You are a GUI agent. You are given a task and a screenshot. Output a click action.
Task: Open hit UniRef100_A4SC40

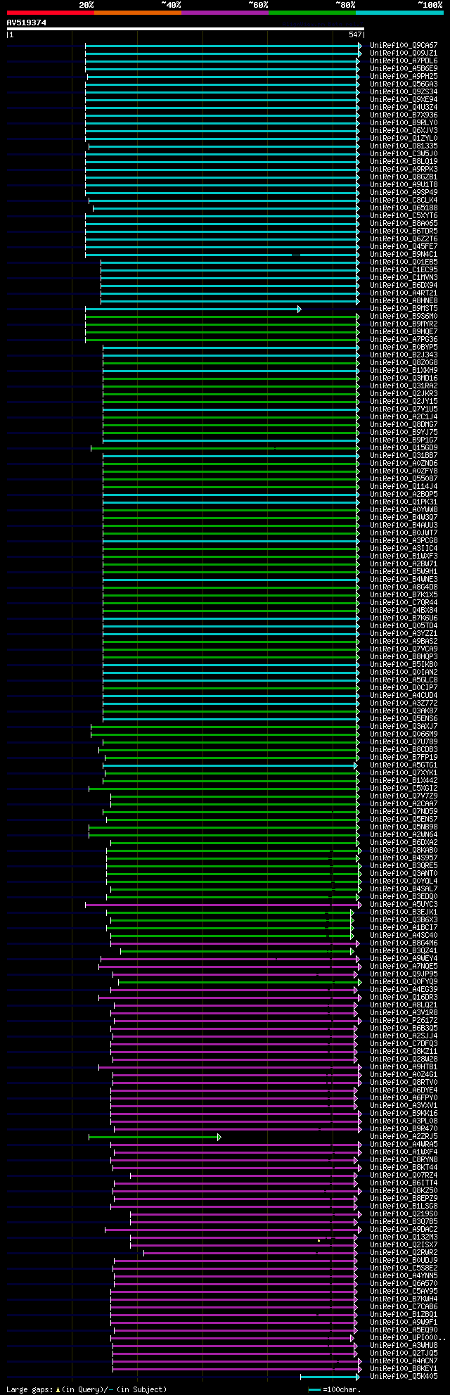pos(404,936)
